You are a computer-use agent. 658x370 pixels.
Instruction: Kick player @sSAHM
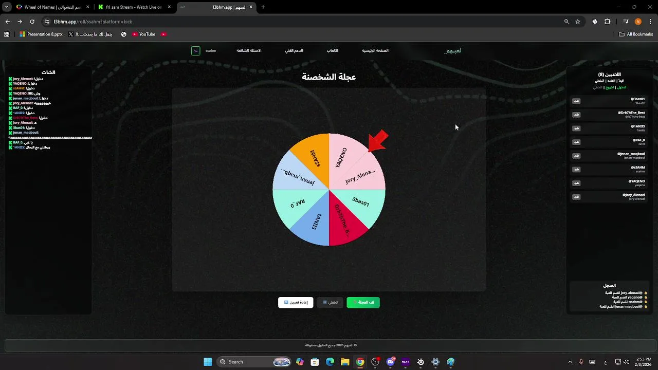[x=576, y=170]
